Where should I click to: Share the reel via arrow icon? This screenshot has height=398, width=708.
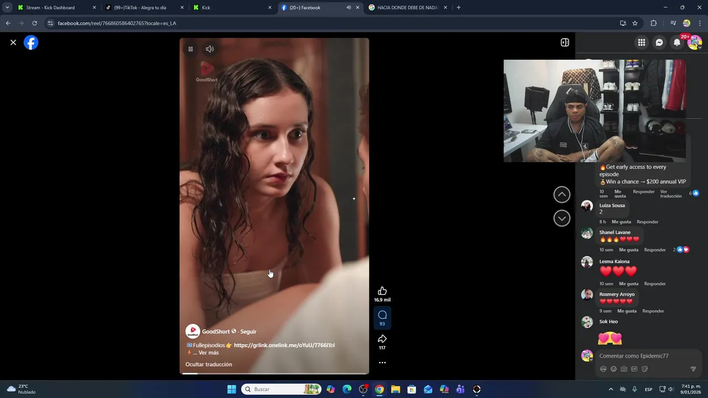tap(382, 339)
